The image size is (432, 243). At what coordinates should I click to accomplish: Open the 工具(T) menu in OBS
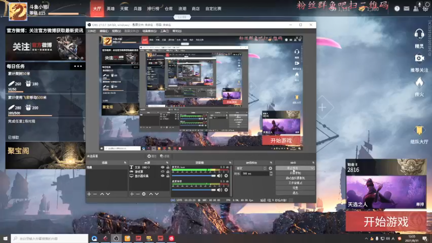165,31
